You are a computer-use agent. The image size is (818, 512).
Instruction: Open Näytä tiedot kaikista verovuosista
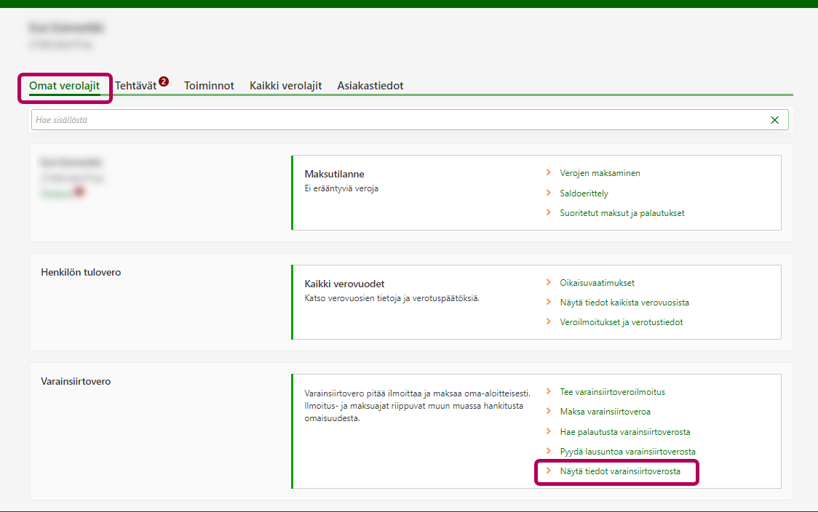[x=624, y=303]
